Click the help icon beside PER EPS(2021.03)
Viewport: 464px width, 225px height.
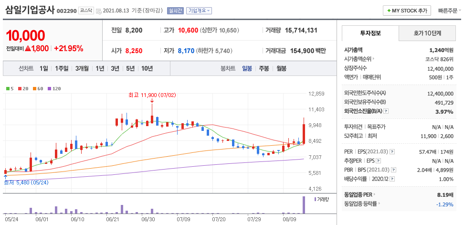click(392, 152)
